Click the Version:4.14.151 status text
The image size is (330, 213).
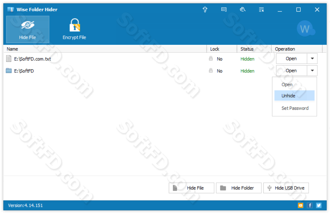coord(26,205)
